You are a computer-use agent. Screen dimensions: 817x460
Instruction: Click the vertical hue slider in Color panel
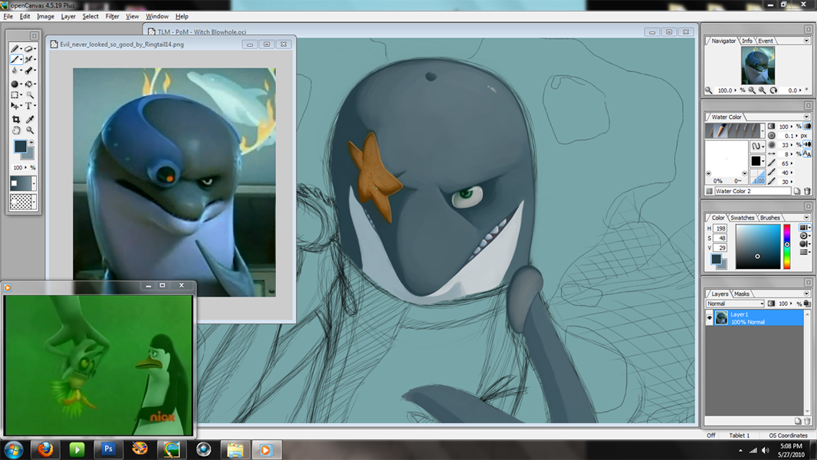pyautogui.click(x=787, y=246)
